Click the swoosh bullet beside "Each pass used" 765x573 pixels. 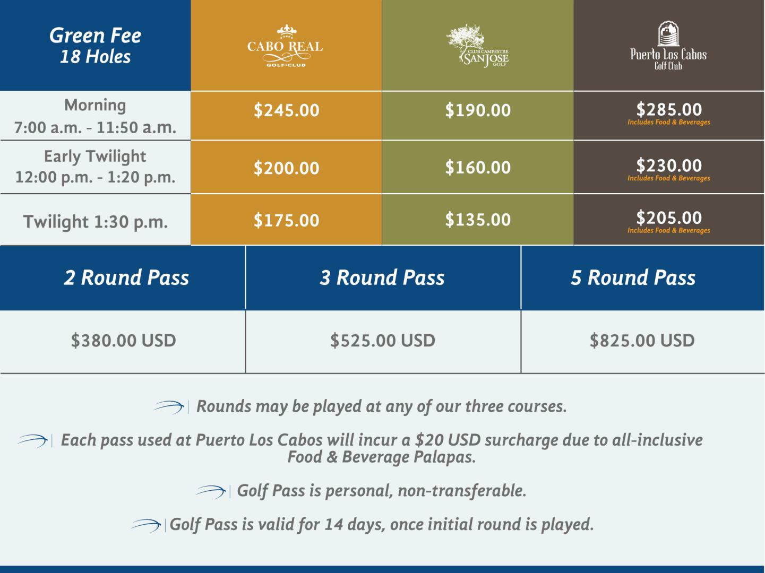tap(33, 440)
